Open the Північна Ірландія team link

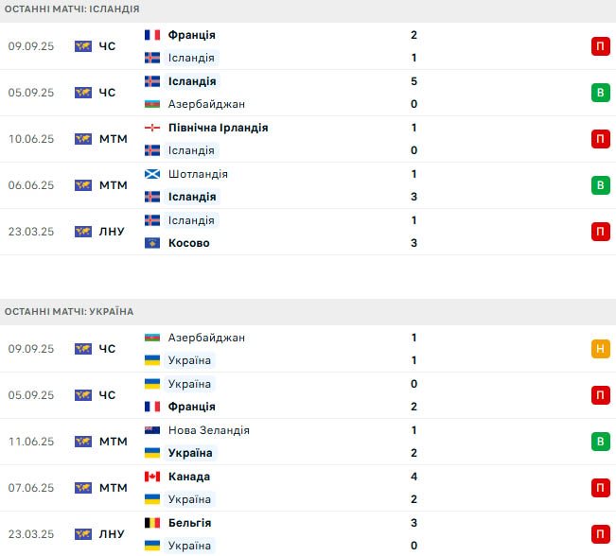point(218,128)
